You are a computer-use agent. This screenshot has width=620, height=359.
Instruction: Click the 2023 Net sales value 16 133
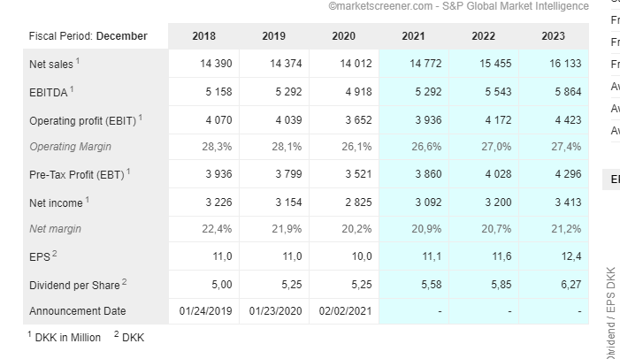(565, 64)
